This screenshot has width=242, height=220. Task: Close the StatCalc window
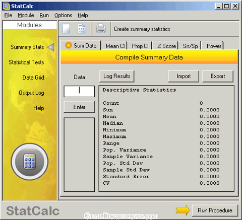[235, 6]
